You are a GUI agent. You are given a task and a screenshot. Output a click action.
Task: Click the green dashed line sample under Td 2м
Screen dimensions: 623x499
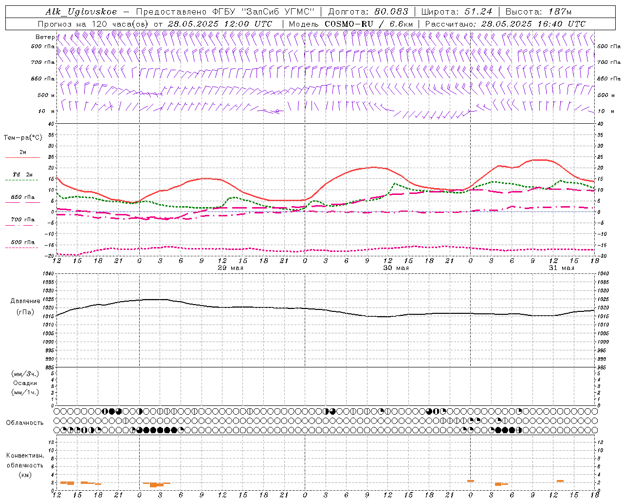pos(21,180)
